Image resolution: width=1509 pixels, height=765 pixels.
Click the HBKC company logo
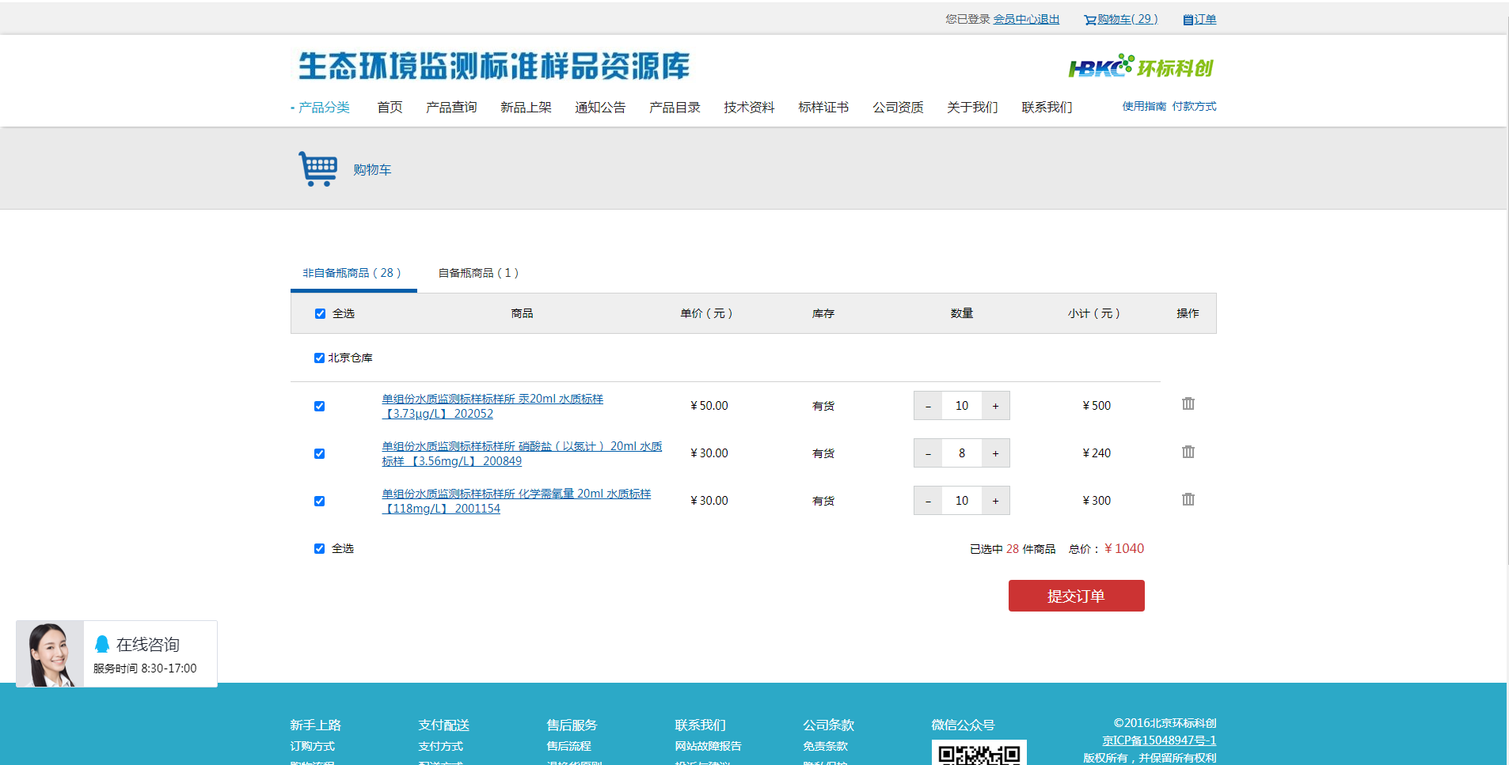(1140, 68)
